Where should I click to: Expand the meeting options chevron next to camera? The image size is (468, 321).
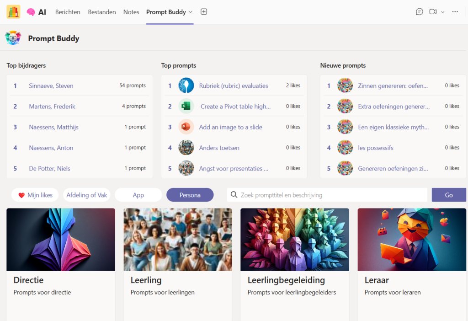(x=442, y=12)
